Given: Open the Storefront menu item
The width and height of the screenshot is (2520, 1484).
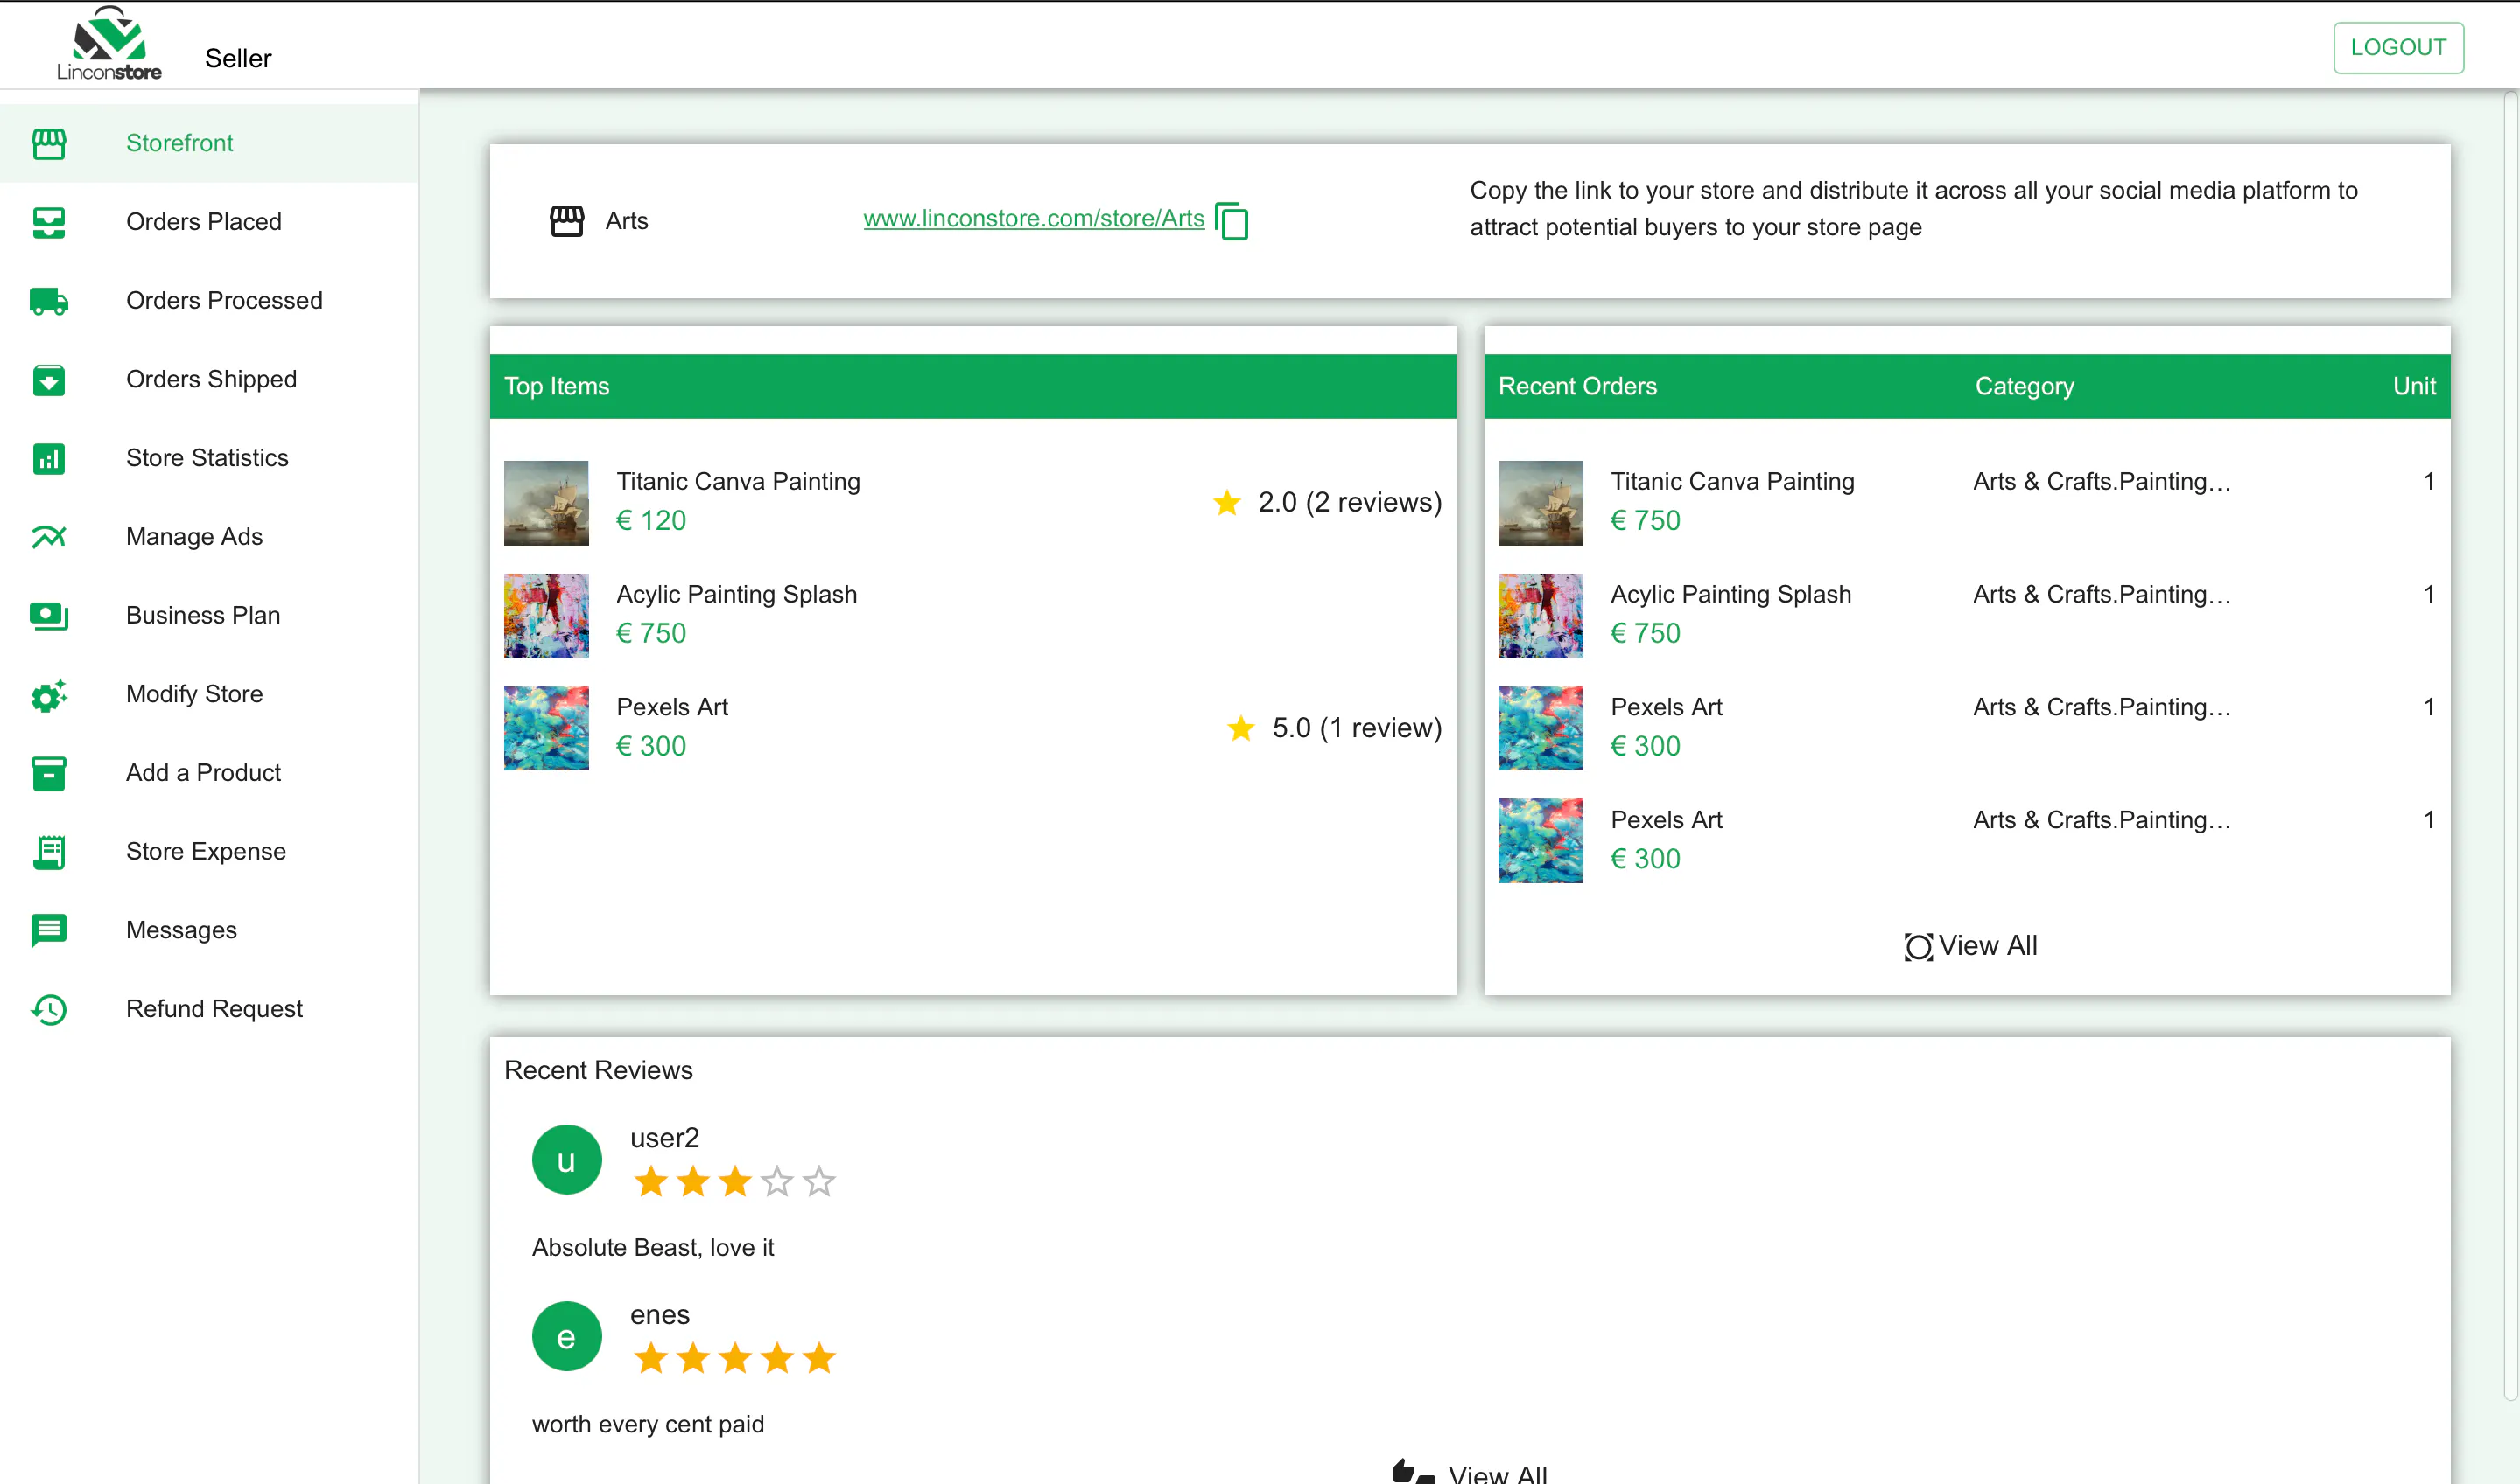Looking at the screenshot, I should [x=209, y=143].
